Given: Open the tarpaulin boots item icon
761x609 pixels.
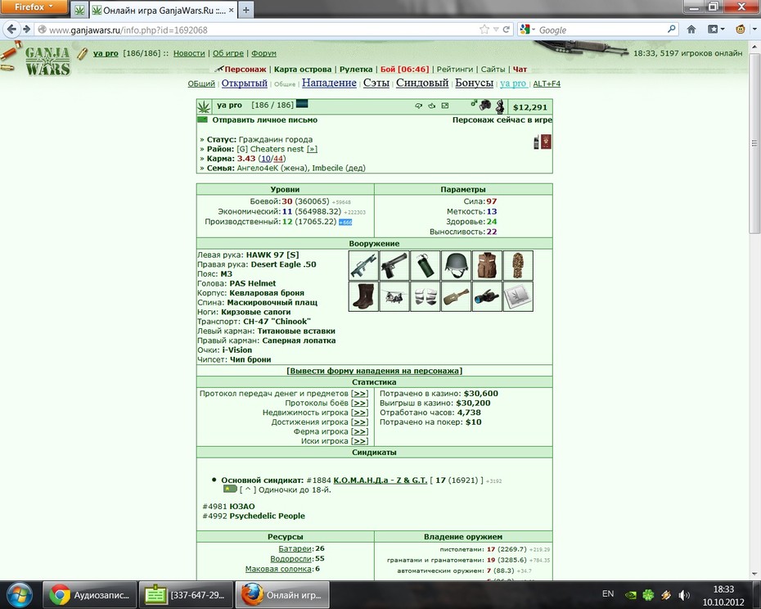Looking at the screenshot, I should click(x=363, y=296).
